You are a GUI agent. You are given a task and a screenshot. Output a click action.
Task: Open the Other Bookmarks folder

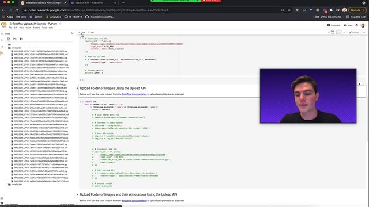pos(328,17)
